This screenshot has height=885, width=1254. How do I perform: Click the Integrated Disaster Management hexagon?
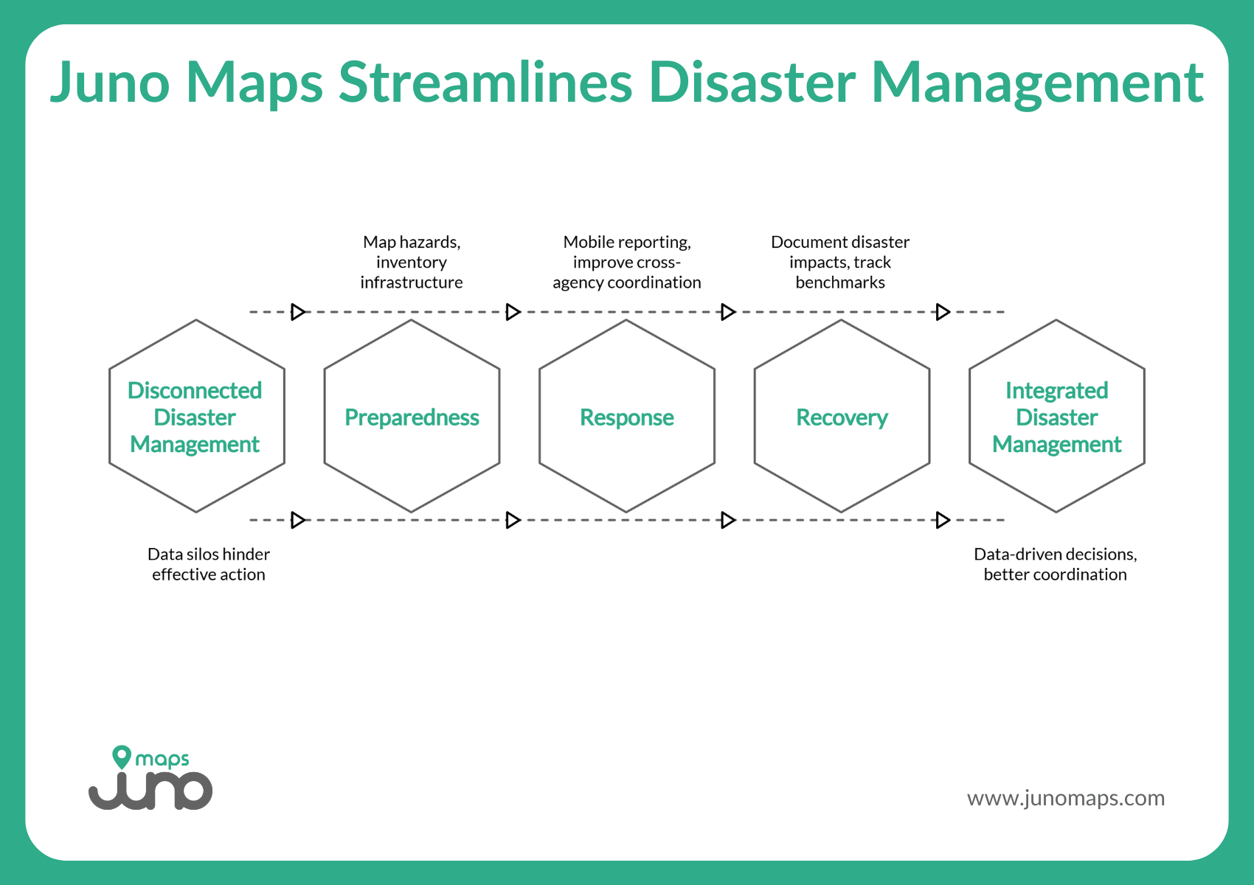1056,416
